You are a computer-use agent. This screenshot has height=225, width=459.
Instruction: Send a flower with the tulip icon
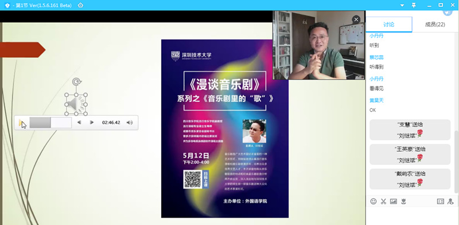click(404, 202)
